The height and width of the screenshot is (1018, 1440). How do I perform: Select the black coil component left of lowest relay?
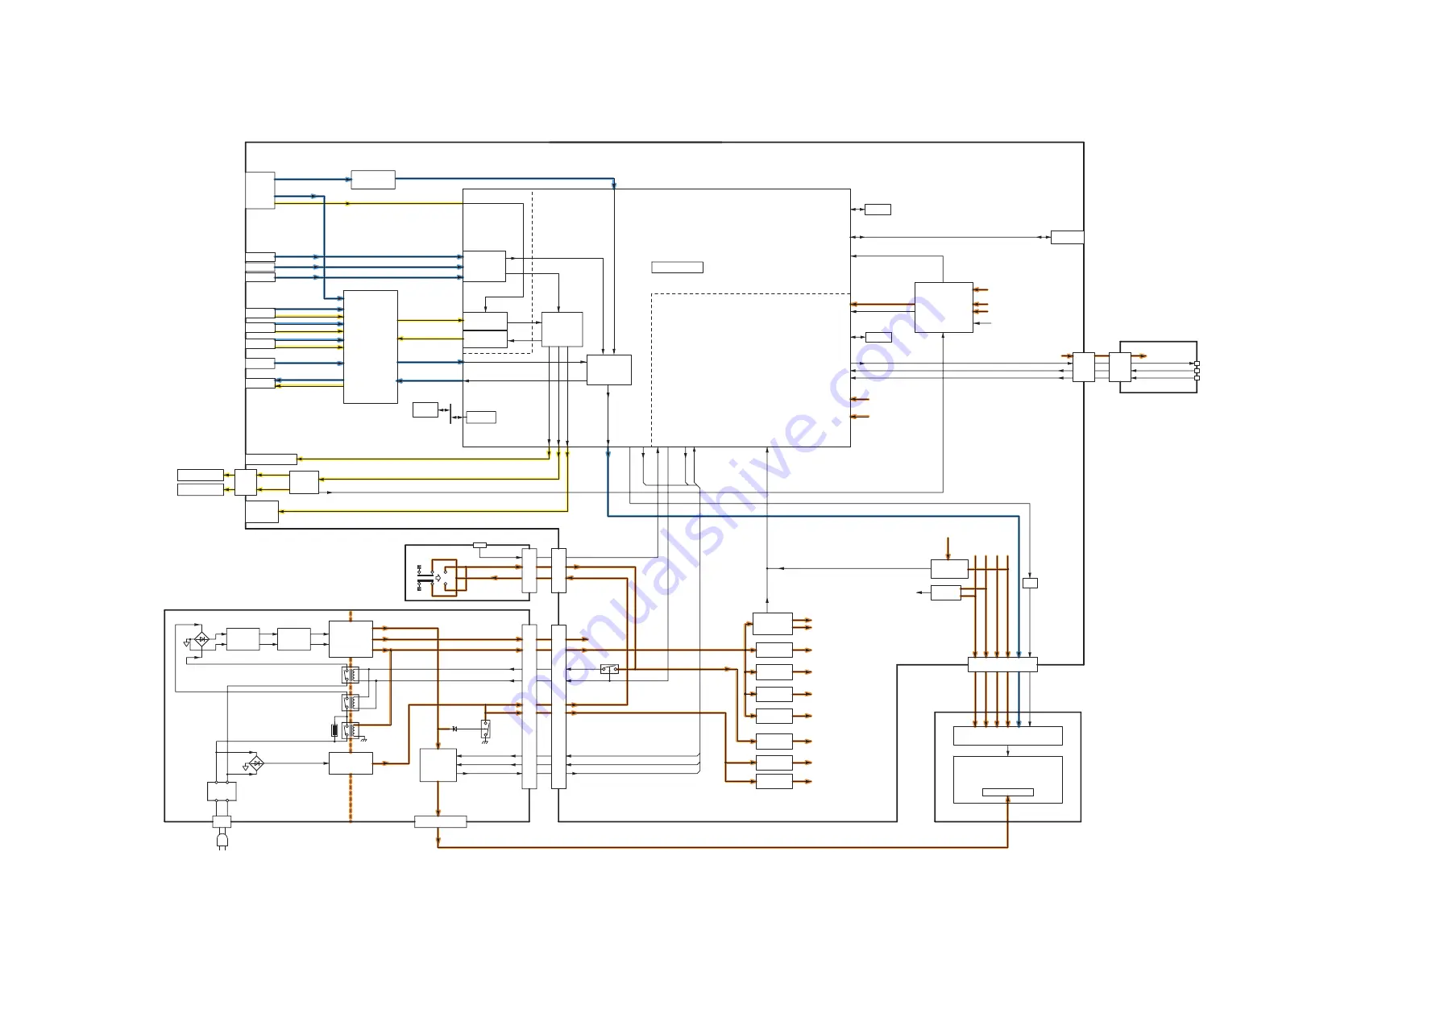(x=334, y=731)
